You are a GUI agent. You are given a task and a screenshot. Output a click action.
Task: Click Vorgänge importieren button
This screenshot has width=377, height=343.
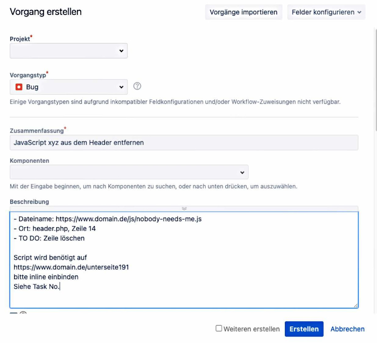coord(243,12)
